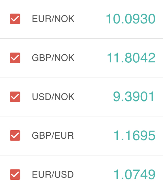Click the divider line below the EUR/NOK row
The height and width of the screenshot is (193, 163).
[x=81, y=38]
